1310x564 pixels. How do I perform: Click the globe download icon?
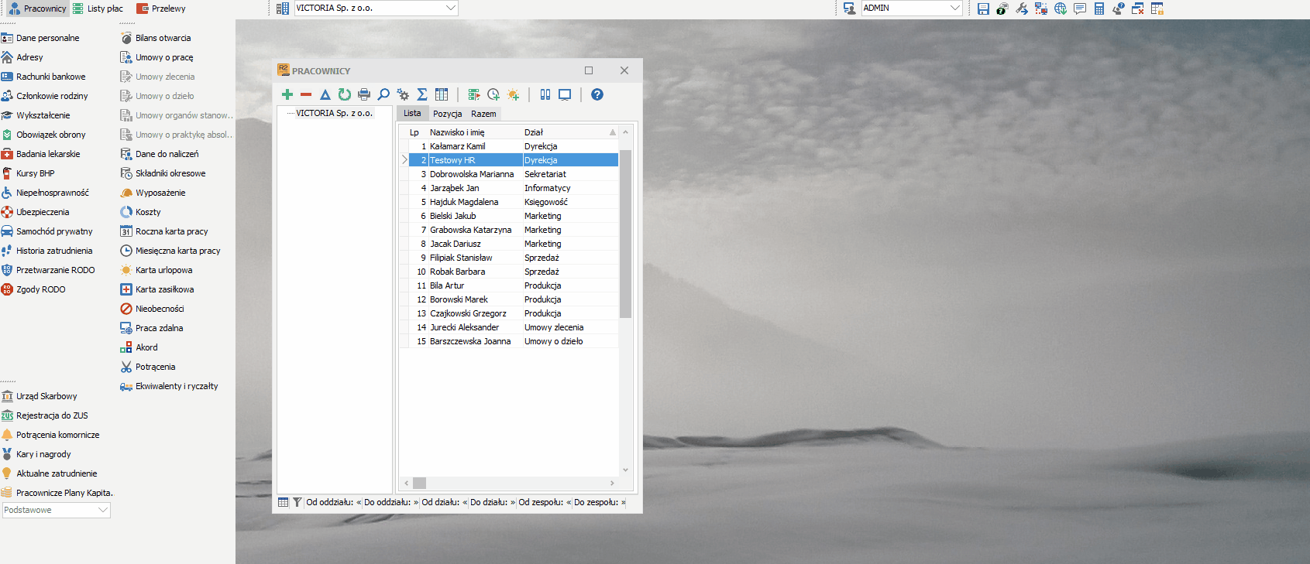coord(1061,9)
